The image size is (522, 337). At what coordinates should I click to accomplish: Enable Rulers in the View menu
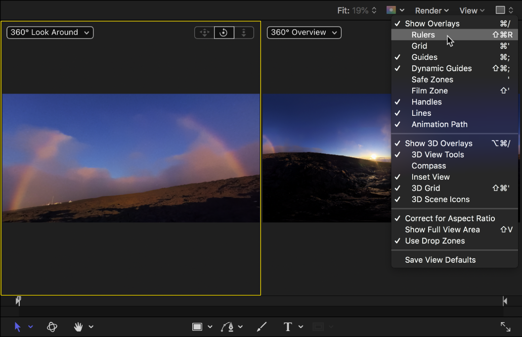[423, 35]
